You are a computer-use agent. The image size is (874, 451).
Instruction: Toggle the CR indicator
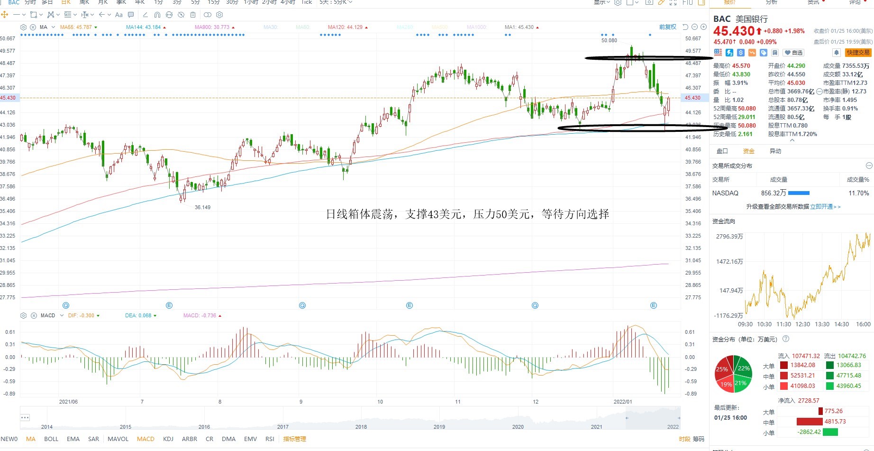[209, 439]
